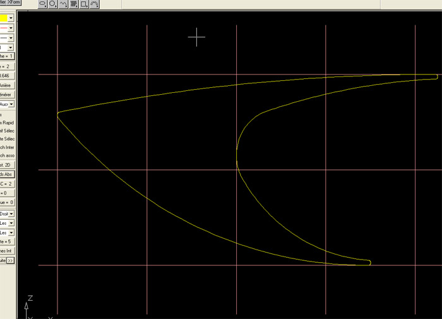Image resolution: width=442 pixels, height=319 pixels.
Task: Click the grid pattern tool icon
Action: pos(74,4)
